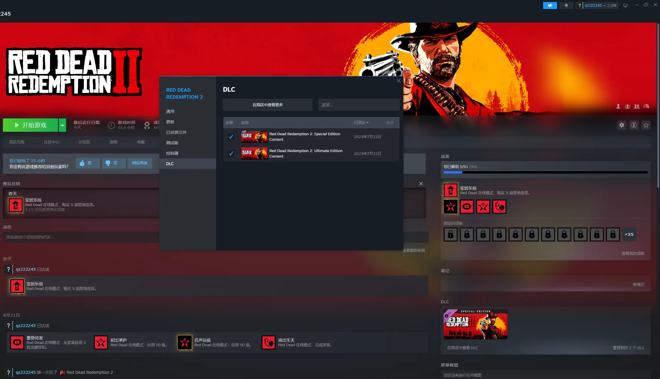Screen dimensions: 660x379
Task: Open the notifications bell
Action: (x=566, y=5)
